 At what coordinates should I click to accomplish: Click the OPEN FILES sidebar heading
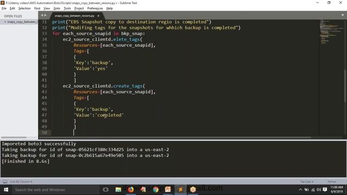pos(13,16)
